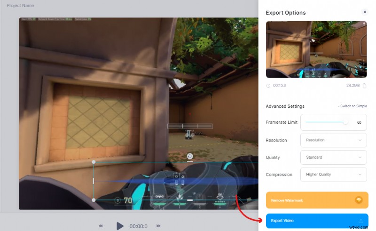The width and height of the screenshot is (376, 231).
Task: Click the Project Name field
Action: pos(20,5)
